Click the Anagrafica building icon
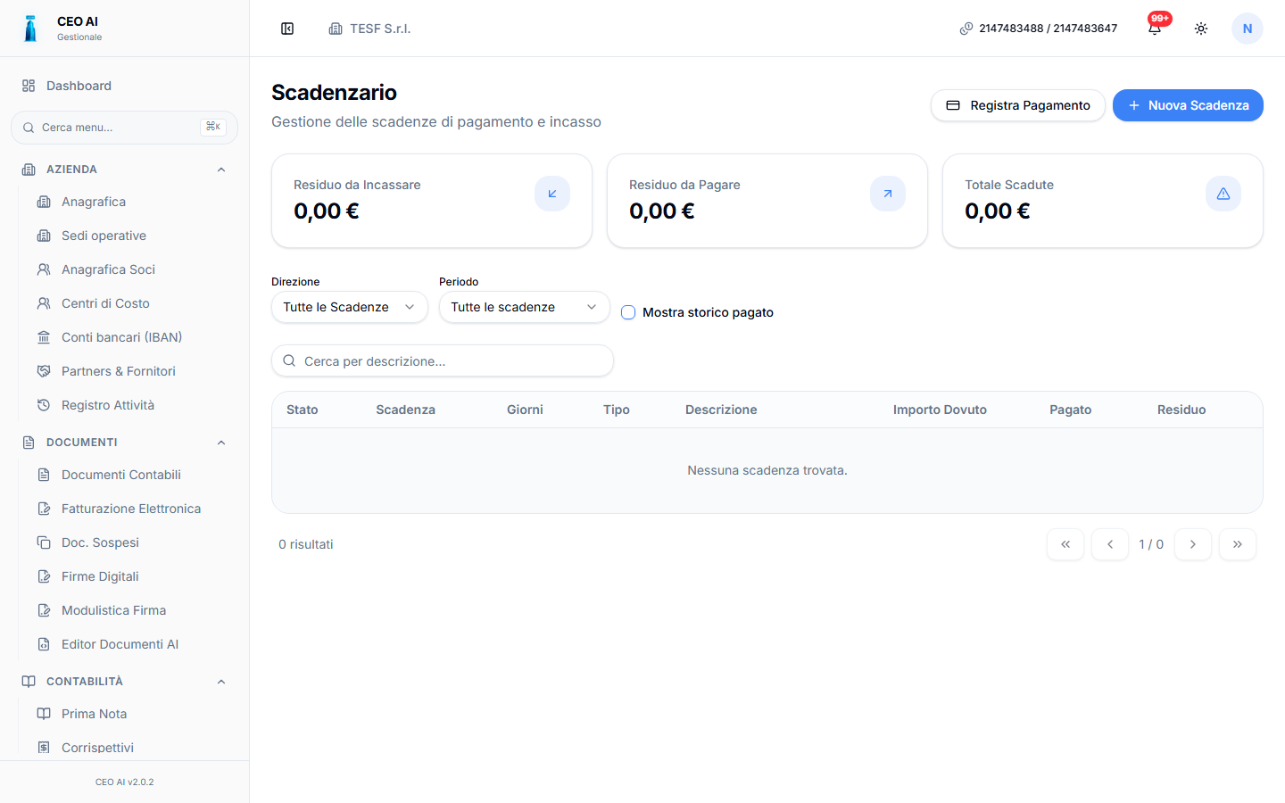 coord(44,202)
